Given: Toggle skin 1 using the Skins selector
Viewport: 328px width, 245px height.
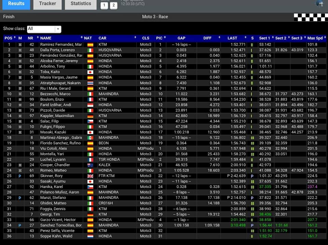Looking at the screenshot, I should [x=104, y=5].
